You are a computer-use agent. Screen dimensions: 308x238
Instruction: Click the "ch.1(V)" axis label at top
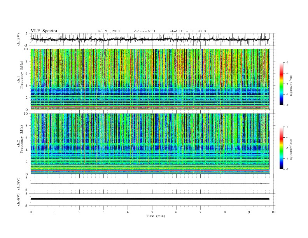tap(19, 40)
